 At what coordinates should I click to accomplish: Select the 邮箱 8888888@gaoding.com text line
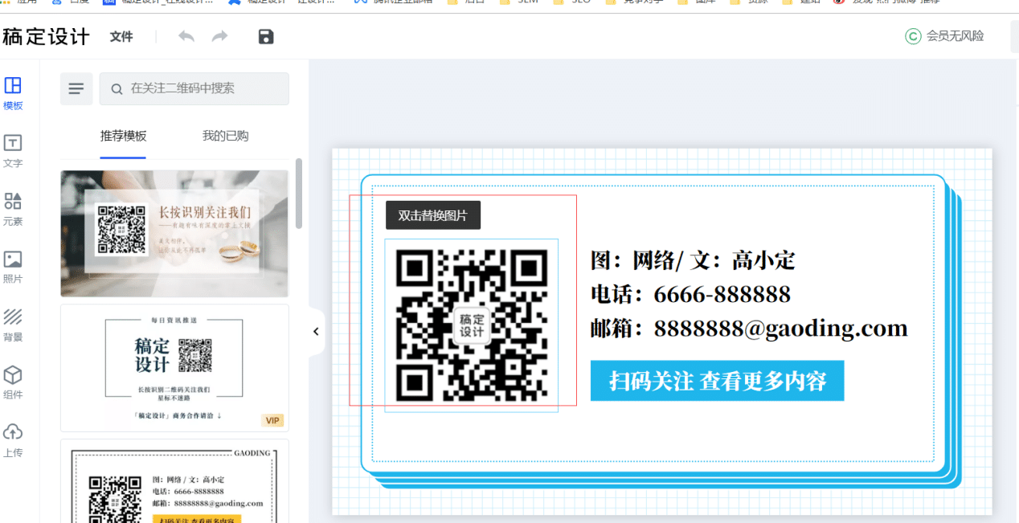(749, 329)
